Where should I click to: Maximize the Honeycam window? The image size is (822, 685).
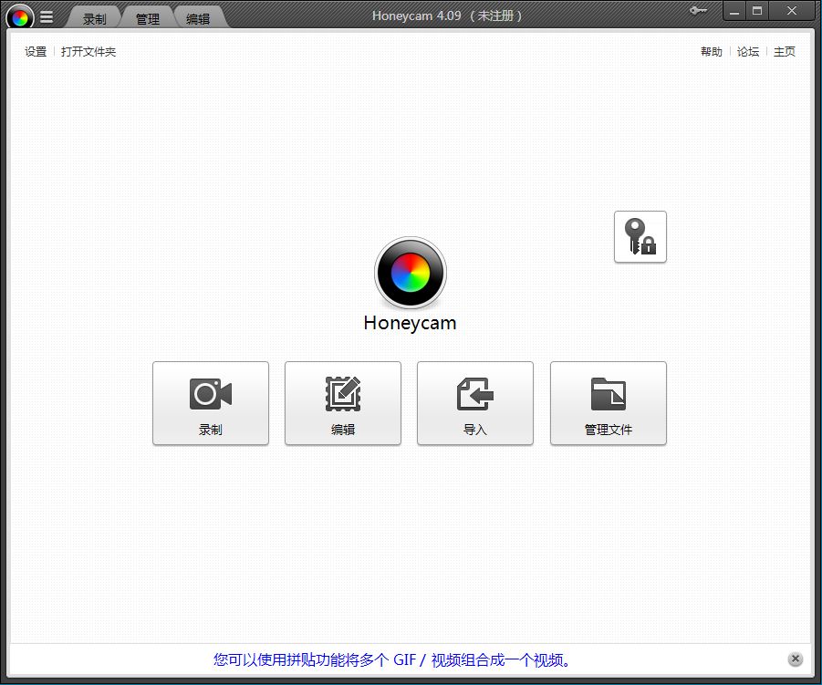[x=757, y=11]
